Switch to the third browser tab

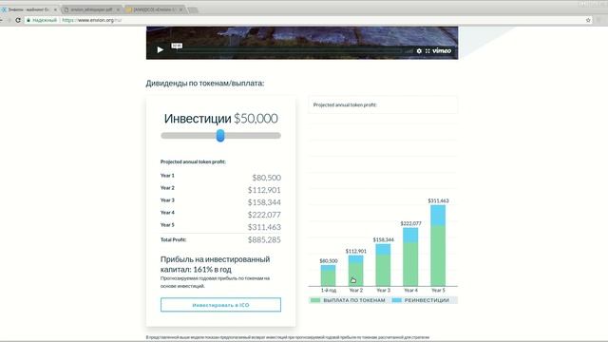154,9
